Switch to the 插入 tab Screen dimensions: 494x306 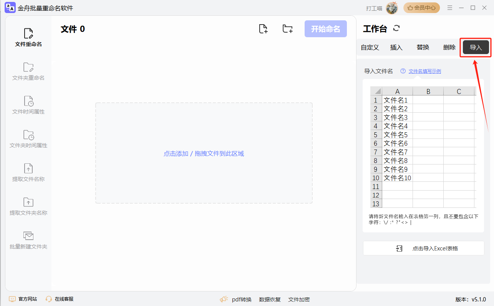396,48
